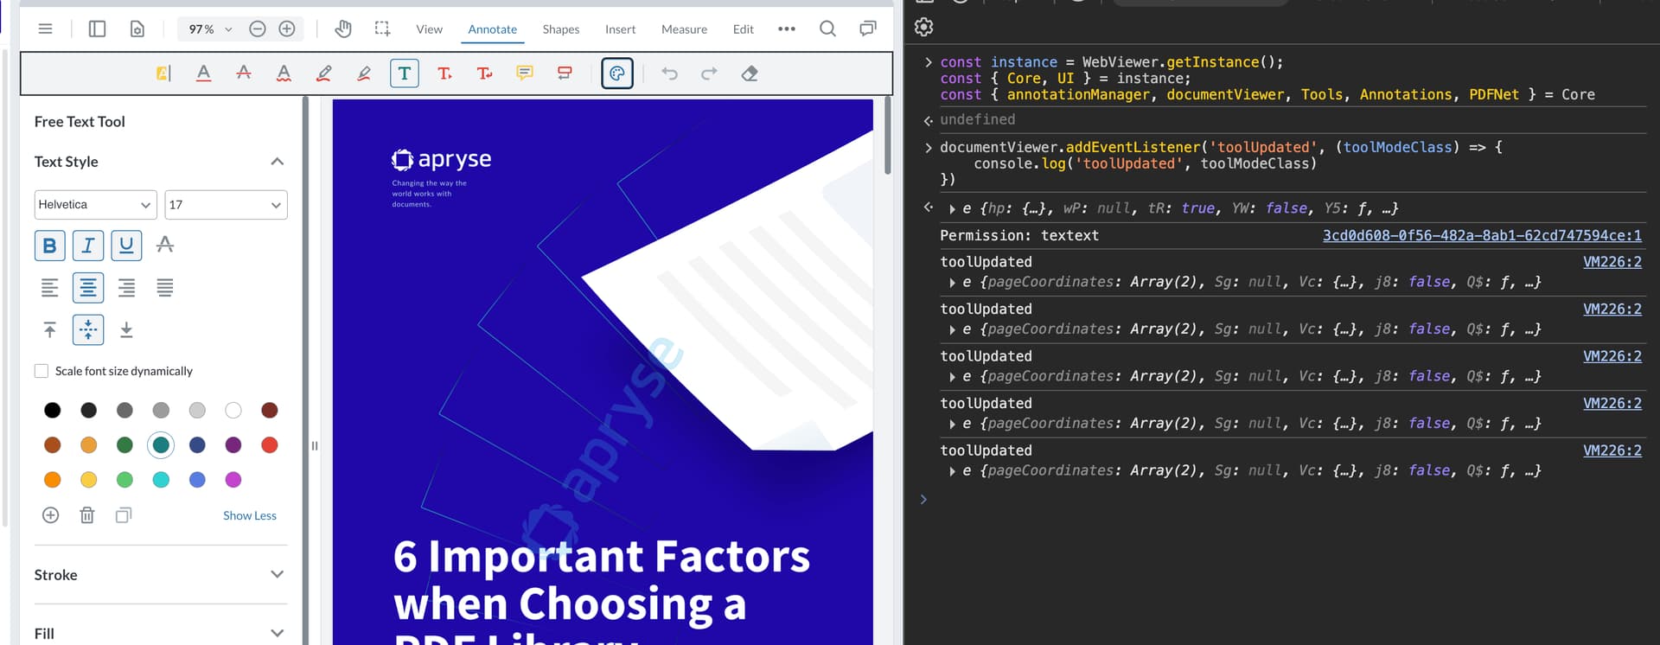Pick the selected teal color swatch

pyautogui.click(x=161, y=444)
